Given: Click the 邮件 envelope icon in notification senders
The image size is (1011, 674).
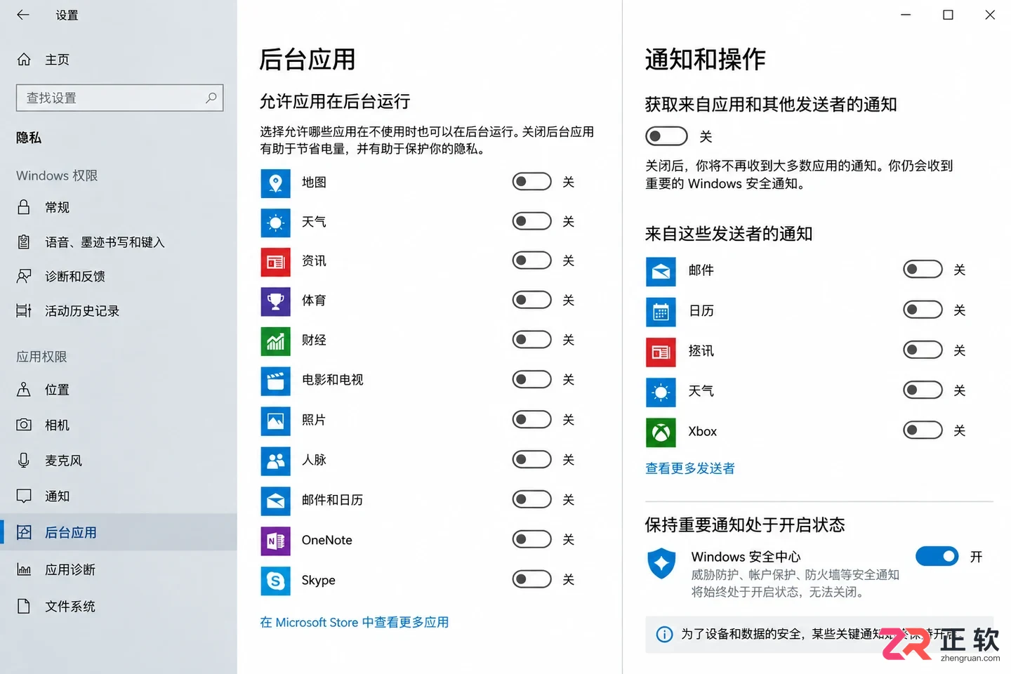Looking at the screenshot, I should (x=661, y=271).
